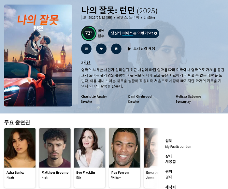The height and width of the screenshot is (189, 228).
Task: Open the partially visible Jenna cast card
Action: [x=151, y=158]
